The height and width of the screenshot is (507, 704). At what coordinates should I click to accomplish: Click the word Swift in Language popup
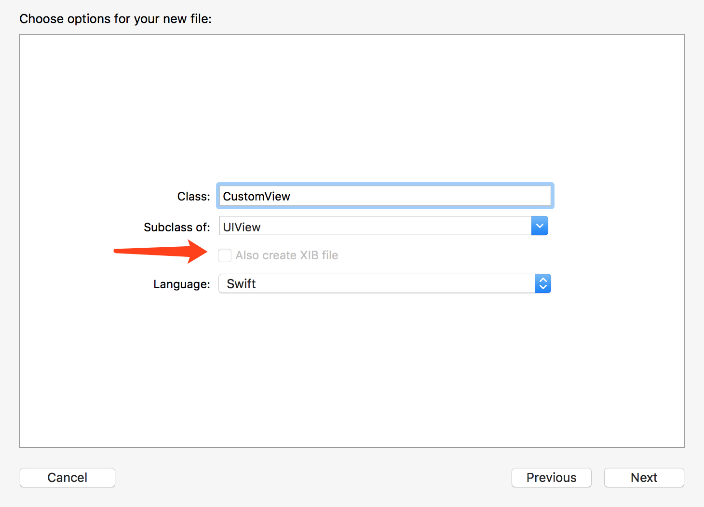[x=241, y=284]
